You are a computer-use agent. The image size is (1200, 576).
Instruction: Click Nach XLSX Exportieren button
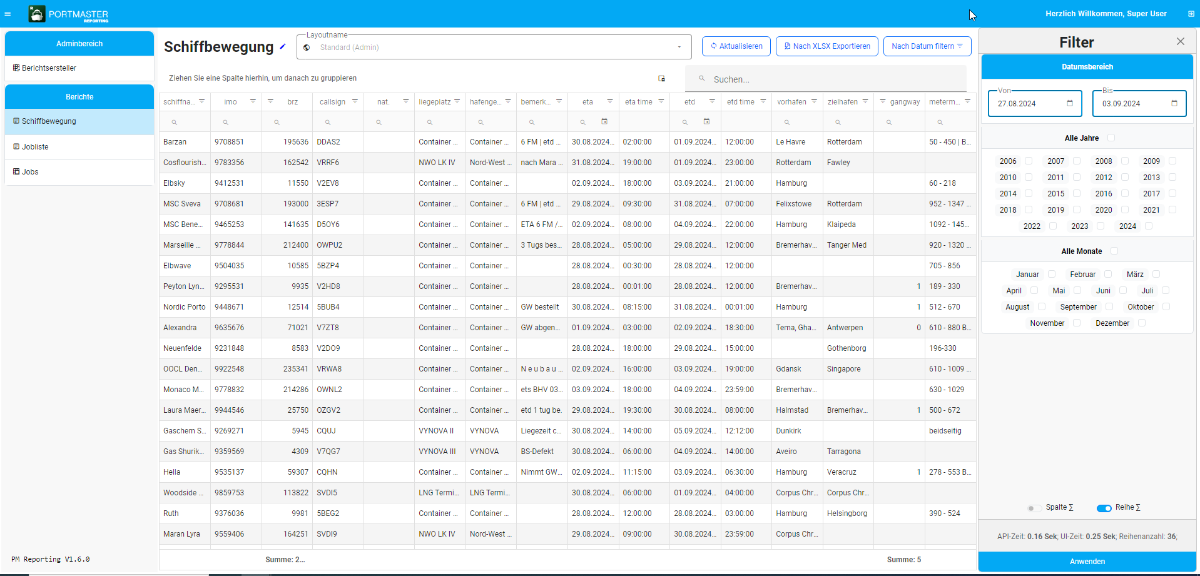(826, 46)
